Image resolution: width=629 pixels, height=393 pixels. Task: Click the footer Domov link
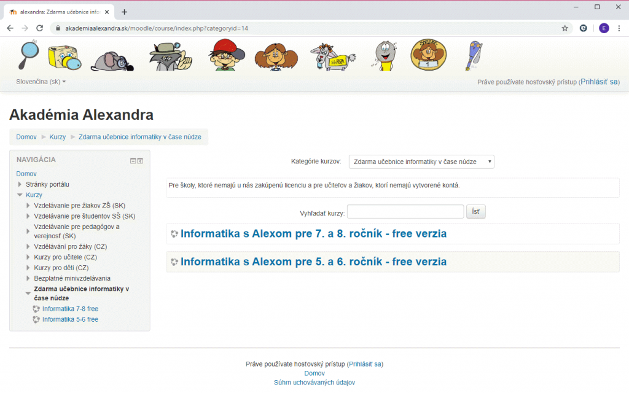[314, 373]
